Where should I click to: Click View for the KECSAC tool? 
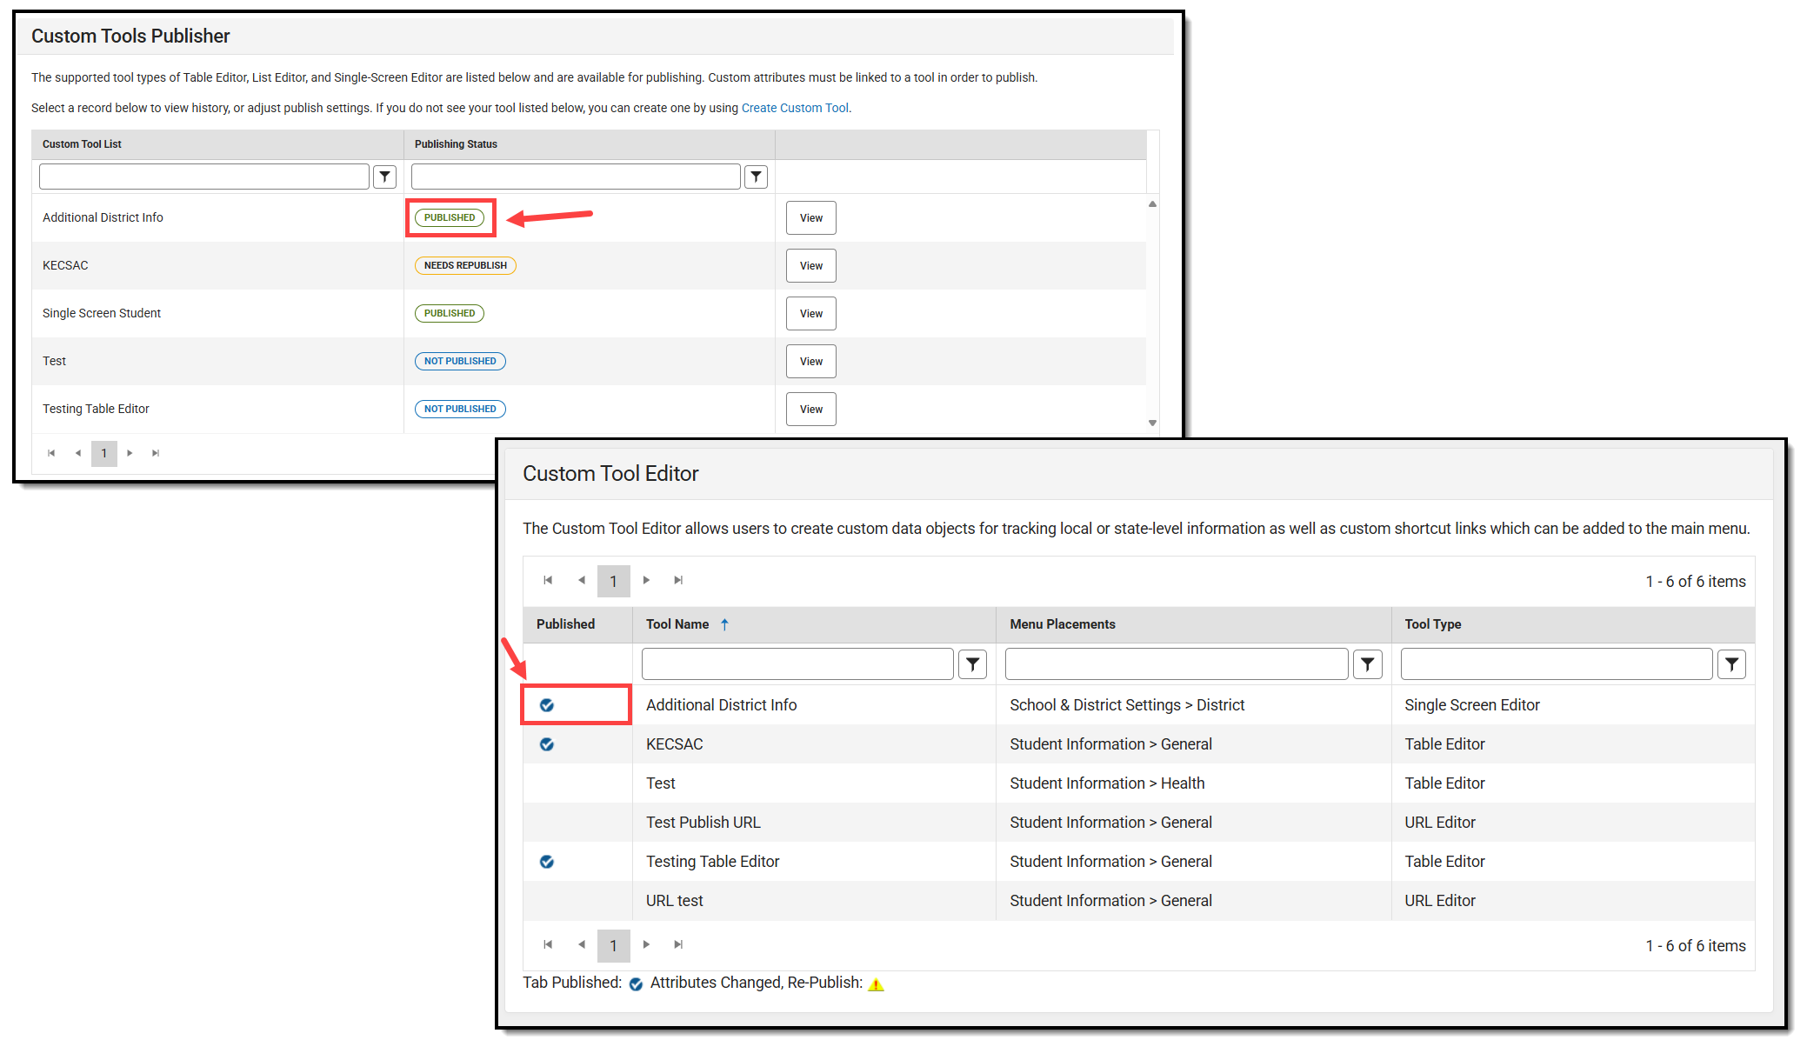coord(810,265)
